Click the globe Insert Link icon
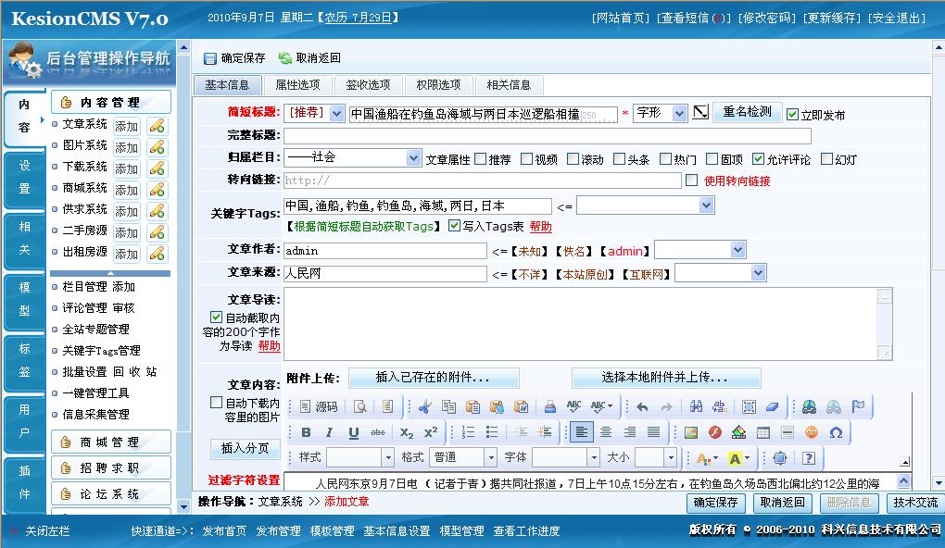The image size is (945, 548). [x=809, y=406]
